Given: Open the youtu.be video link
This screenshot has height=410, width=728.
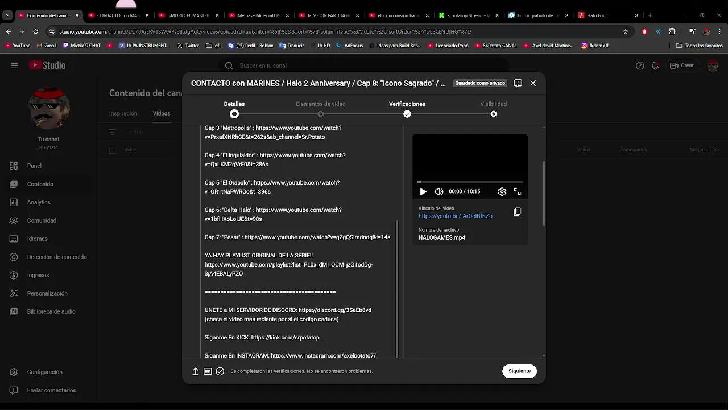Looking at the screenshot, I should [x=456, y=216].
